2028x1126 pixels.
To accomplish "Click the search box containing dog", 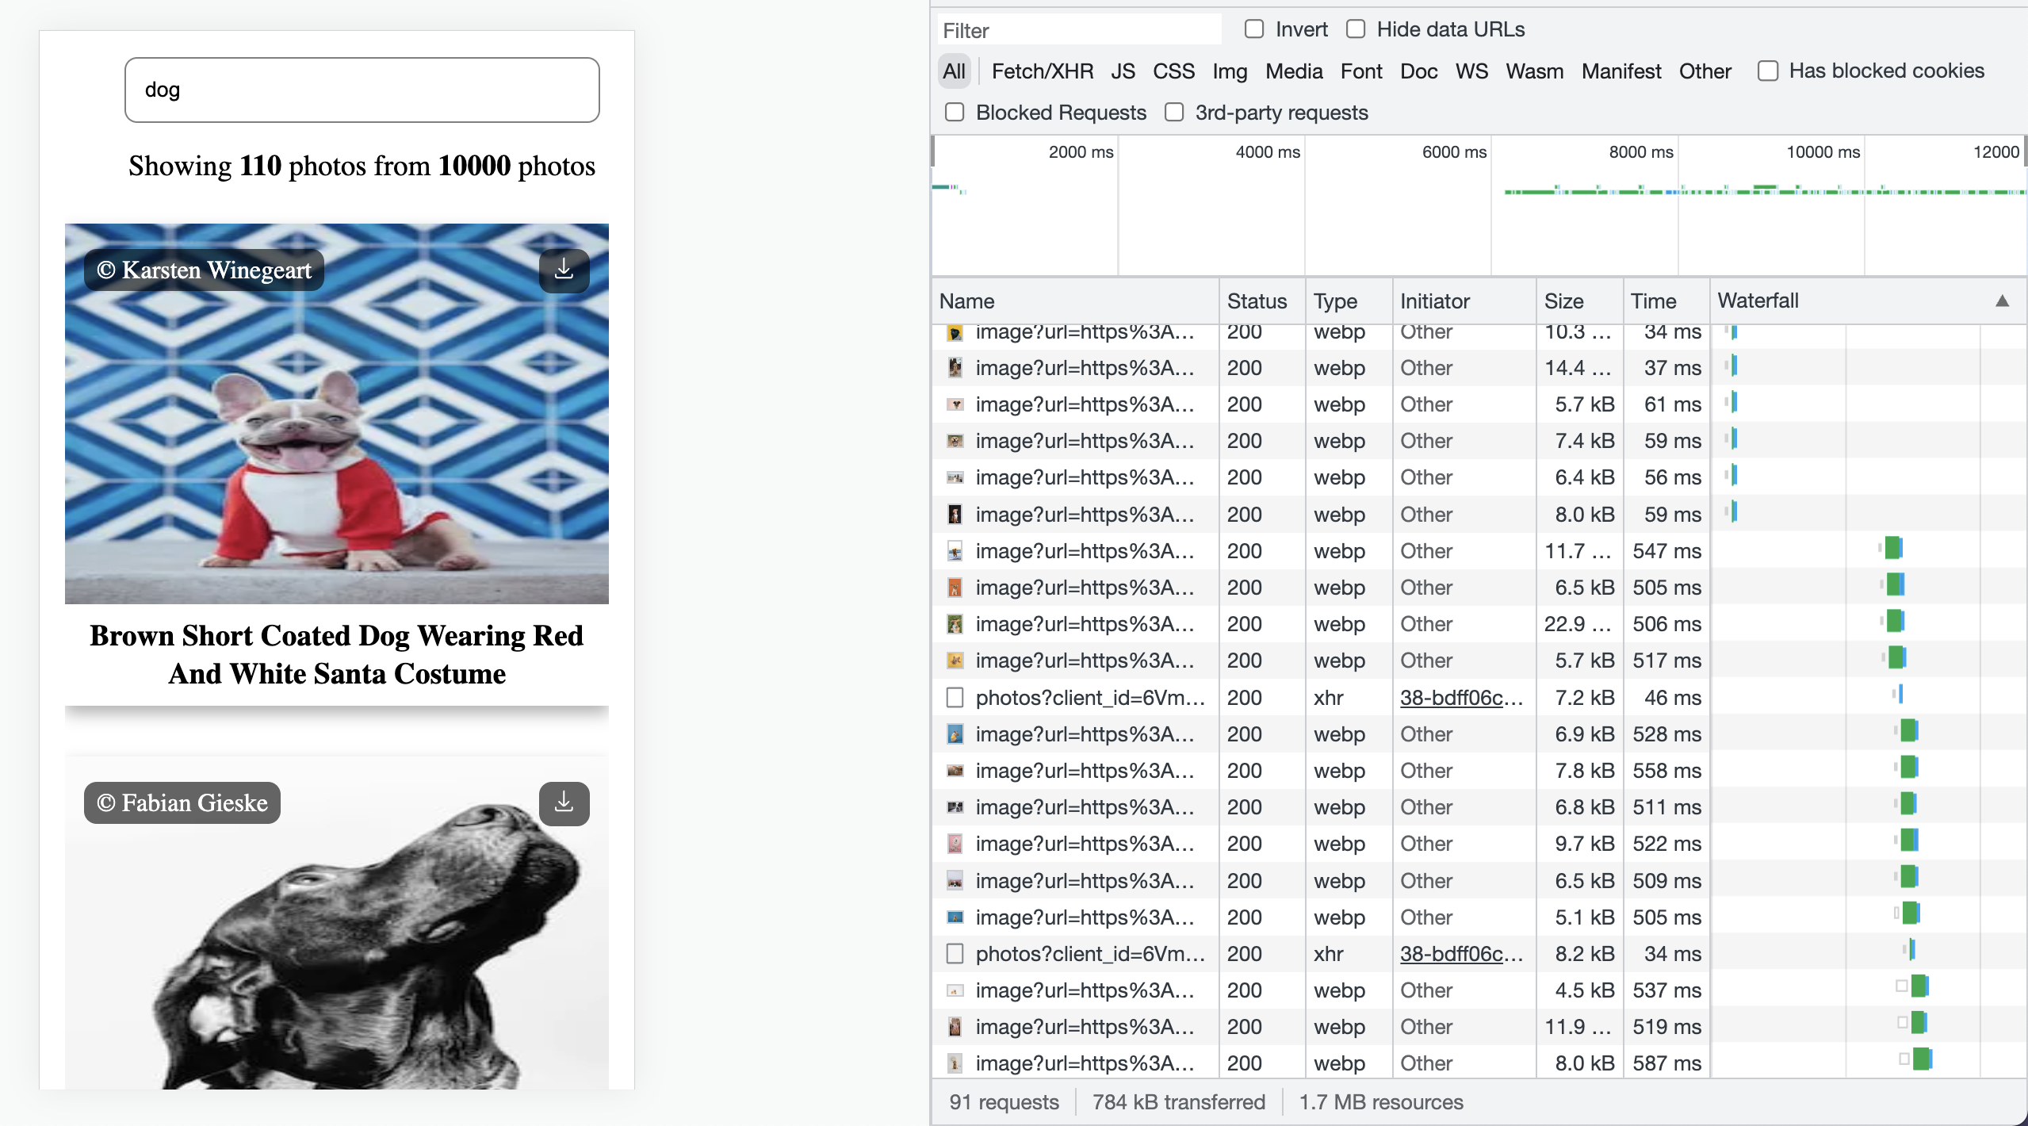I will [362, 90].
